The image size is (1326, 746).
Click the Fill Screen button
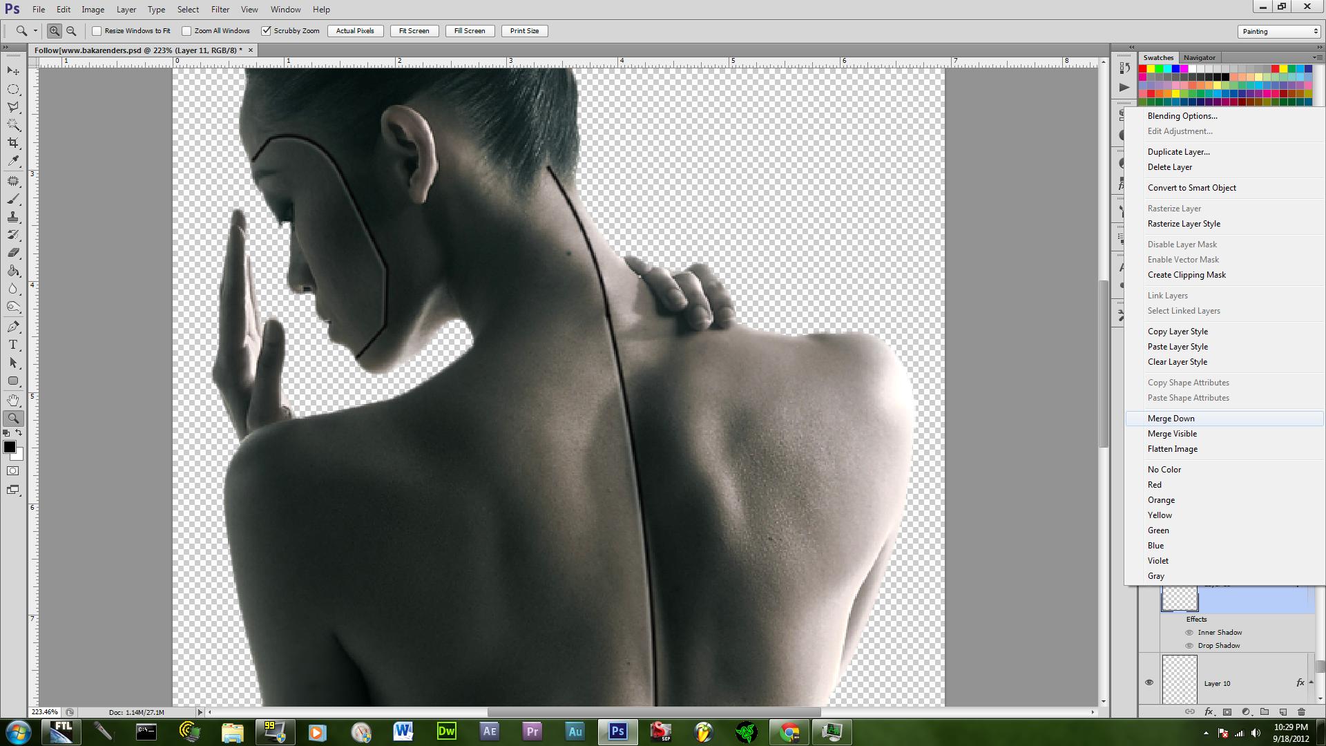pos(470,31)
